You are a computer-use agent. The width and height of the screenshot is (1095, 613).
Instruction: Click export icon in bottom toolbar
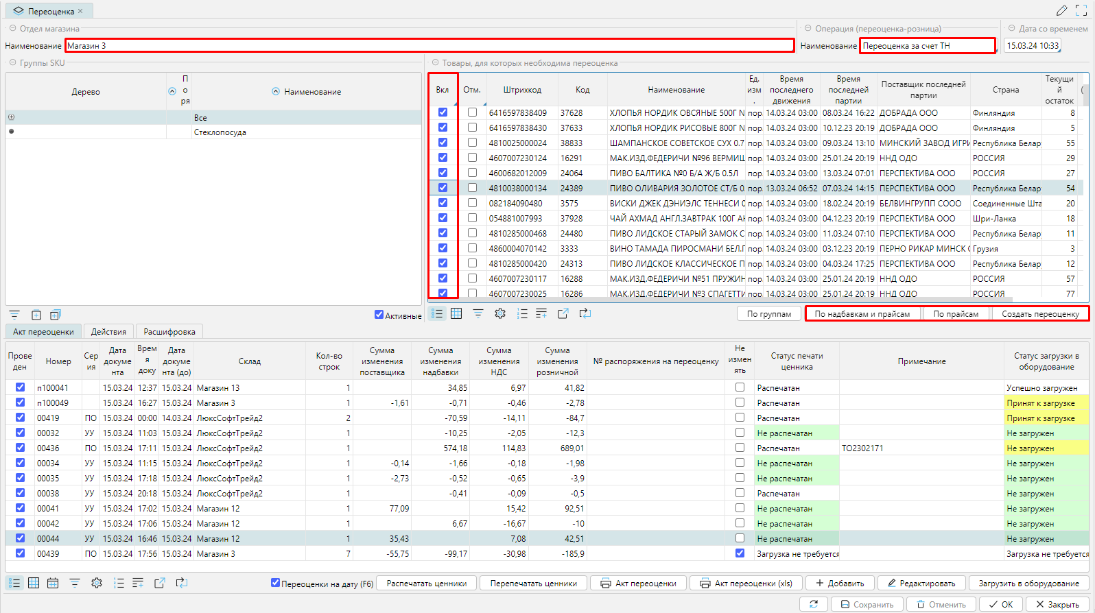pos(160,583)
